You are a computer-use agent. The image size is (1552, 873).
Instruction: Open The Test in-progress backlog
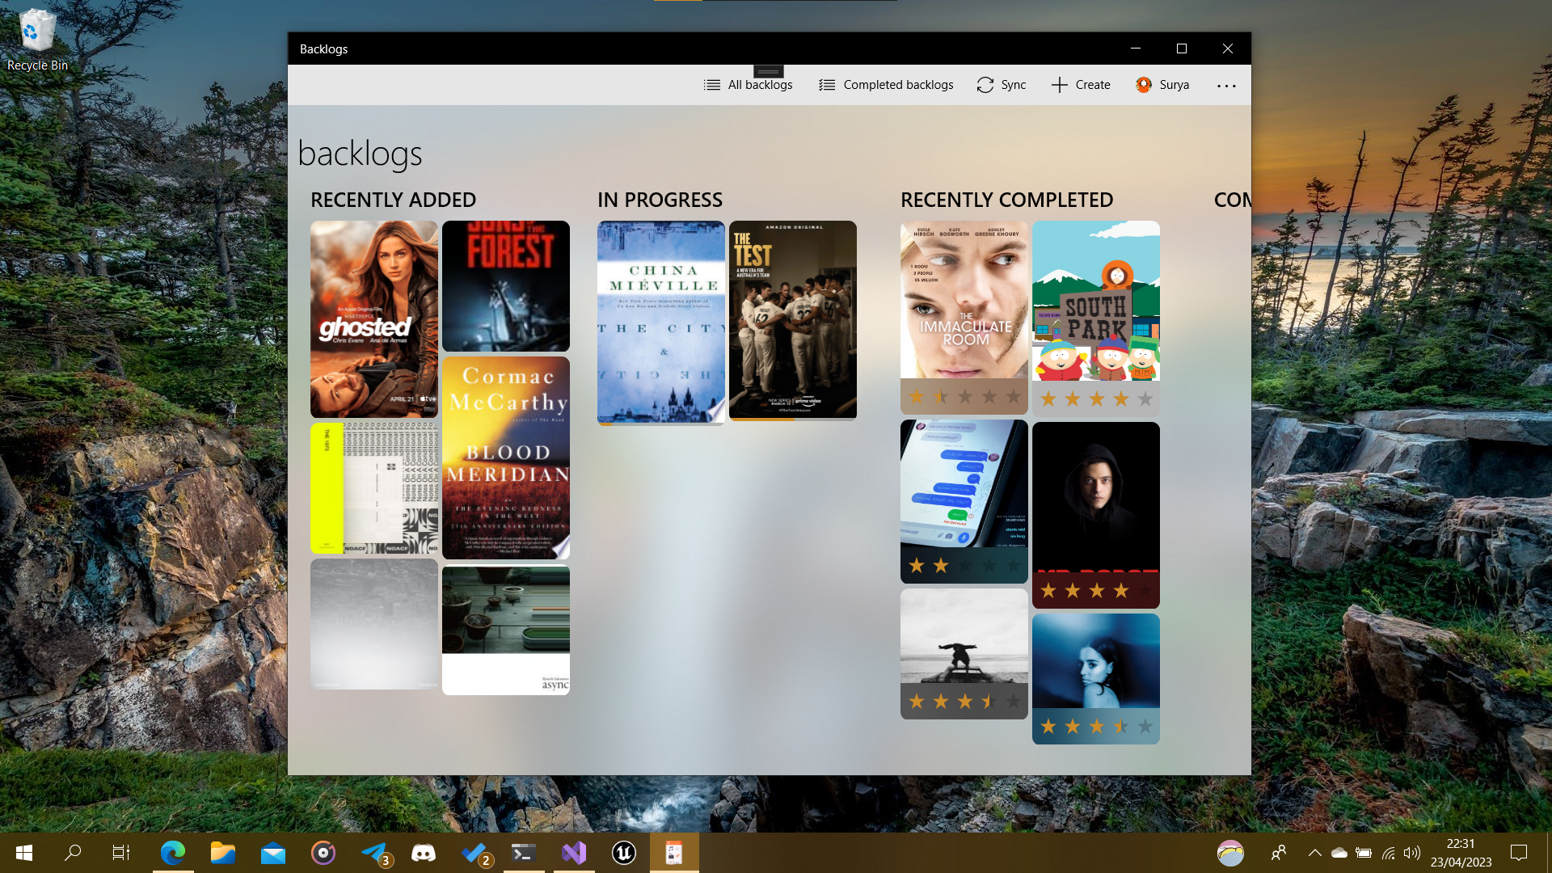tap(792, 319)
